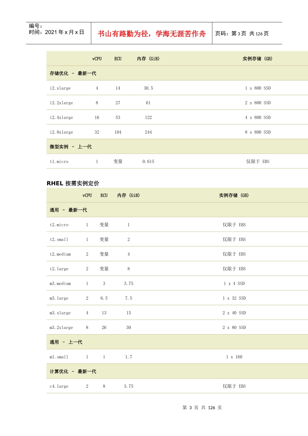Click the date text 2021年x月x日
This screenshot has width=308, height=436.
[65, 32]
